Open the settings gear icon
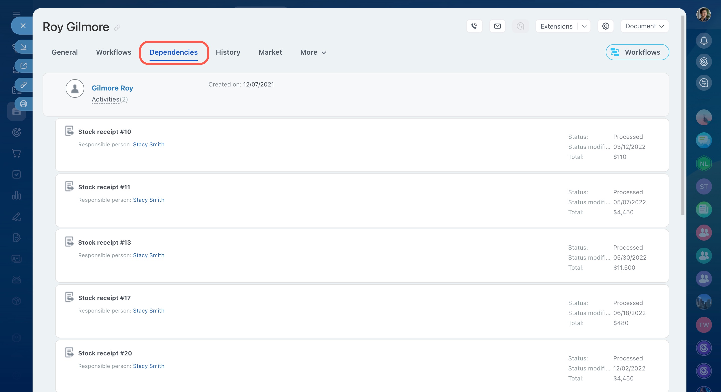Screen dimensions: 721x392 (606, 26)
